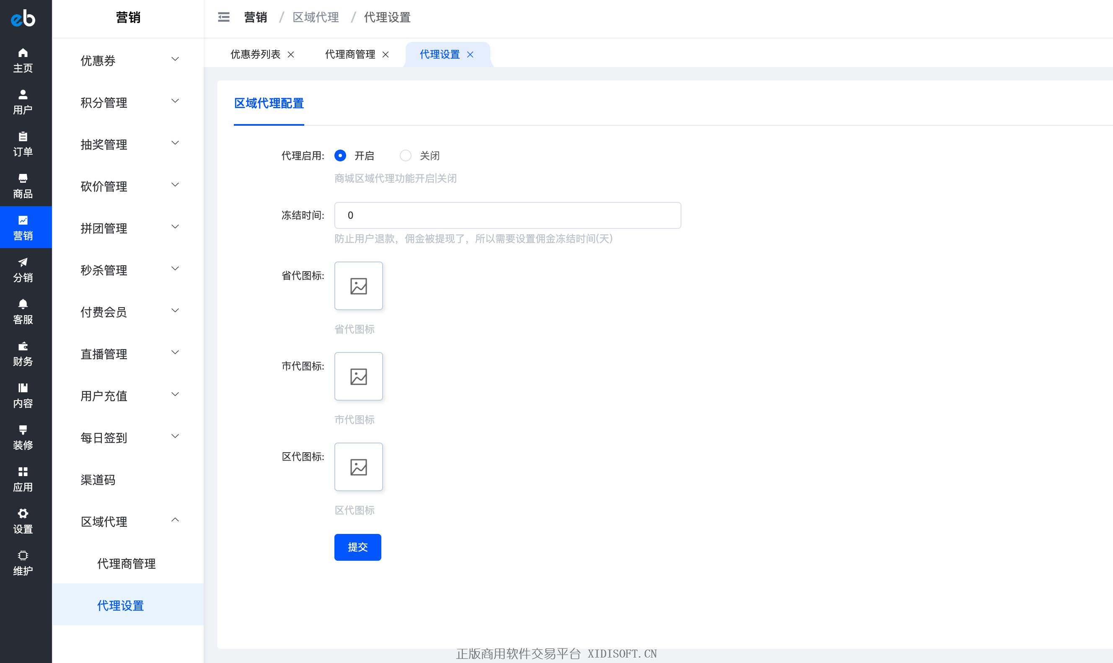Switch to the 优惠券列表 tab

(256, 54)
